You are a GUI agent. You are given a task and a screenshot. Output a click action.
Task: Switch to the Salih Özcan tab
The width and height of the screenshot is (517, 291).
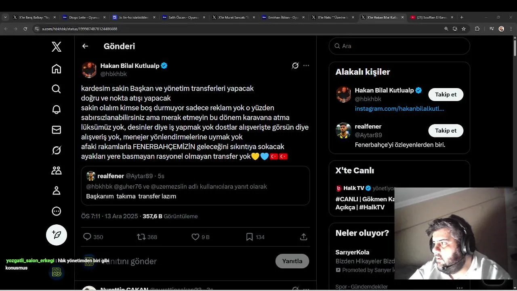tap(184, 17)
